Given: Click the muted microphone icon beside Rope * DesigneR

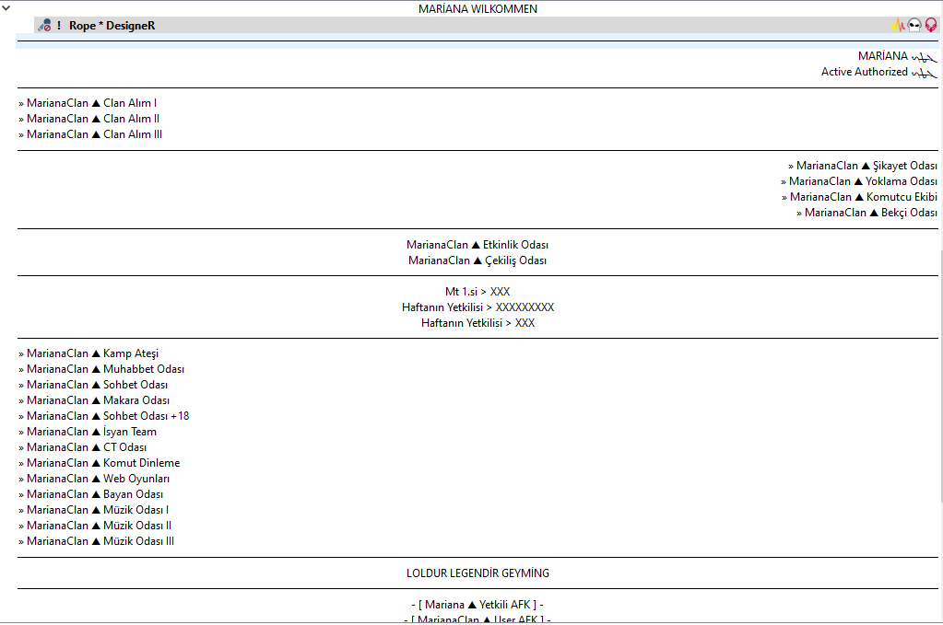Looking at the screenshot, I should coord(44,25).
